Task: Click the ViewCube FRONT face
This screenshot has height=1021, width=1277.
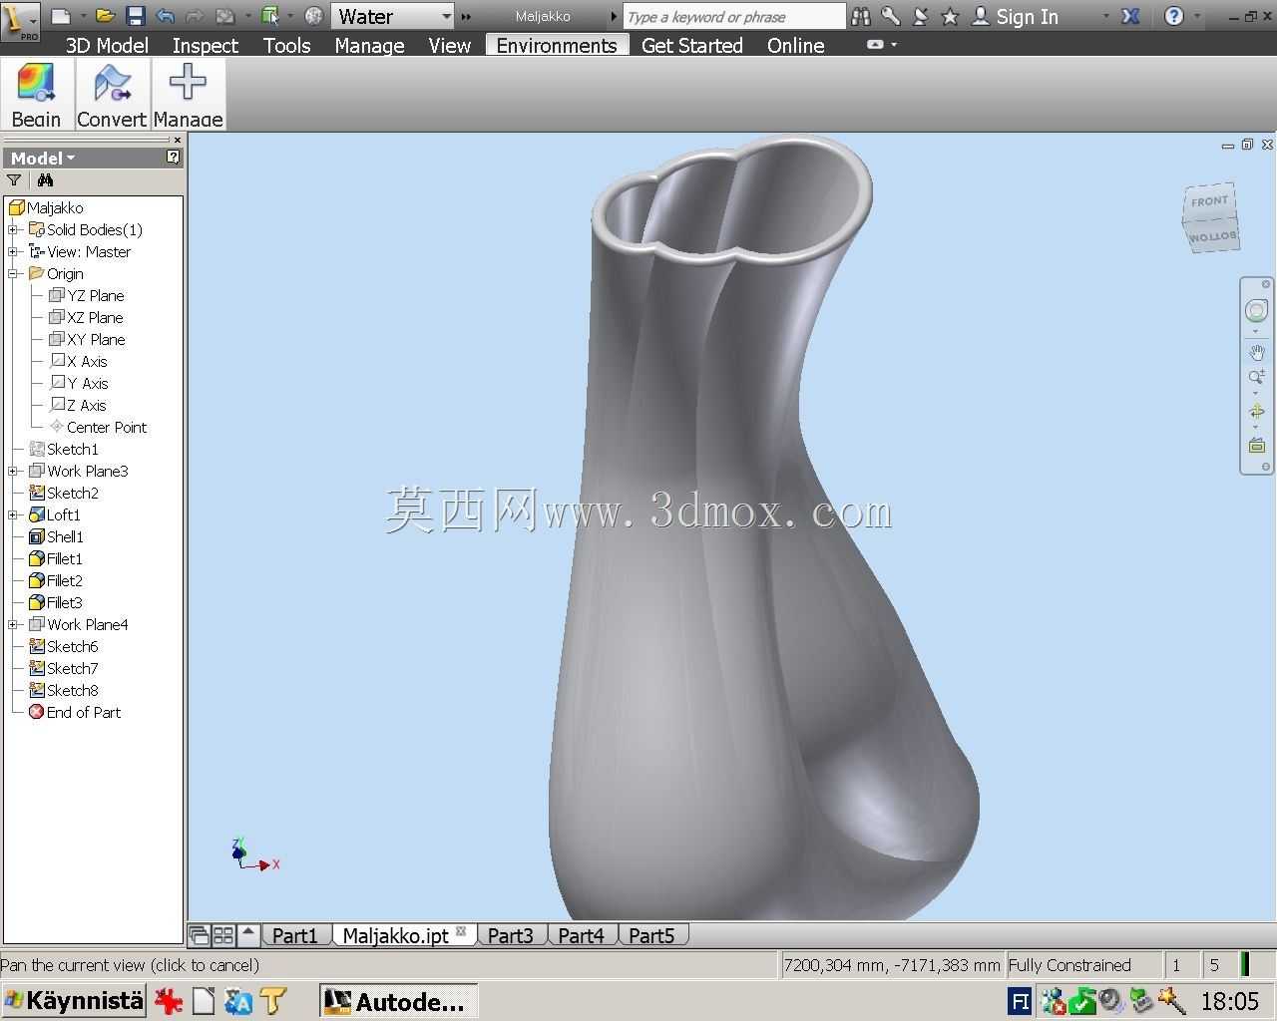Action: [x=1209, y=201]
